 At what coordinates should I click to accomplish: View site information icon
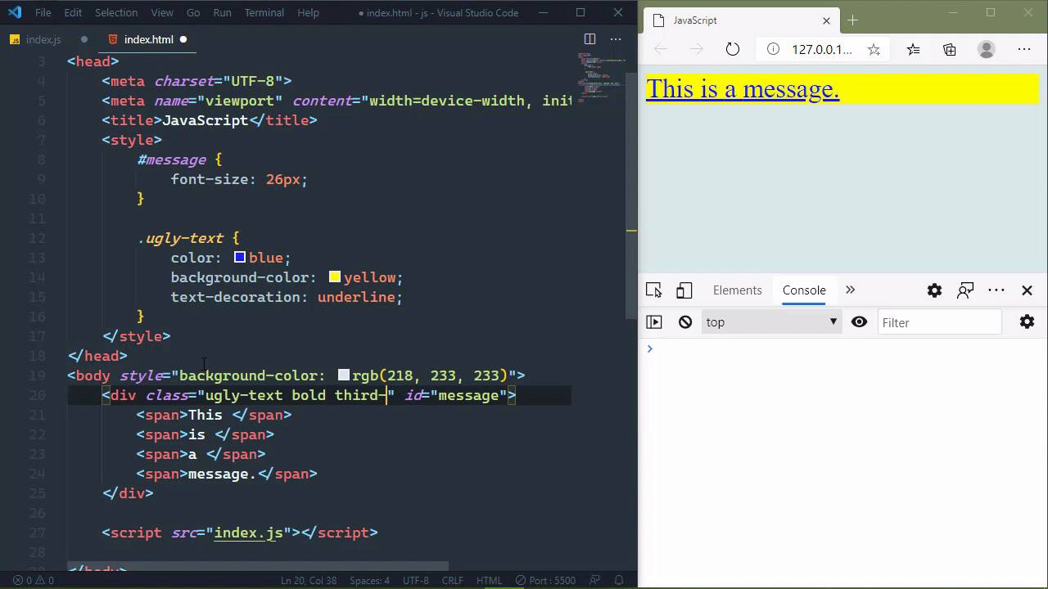pos(773,49)
